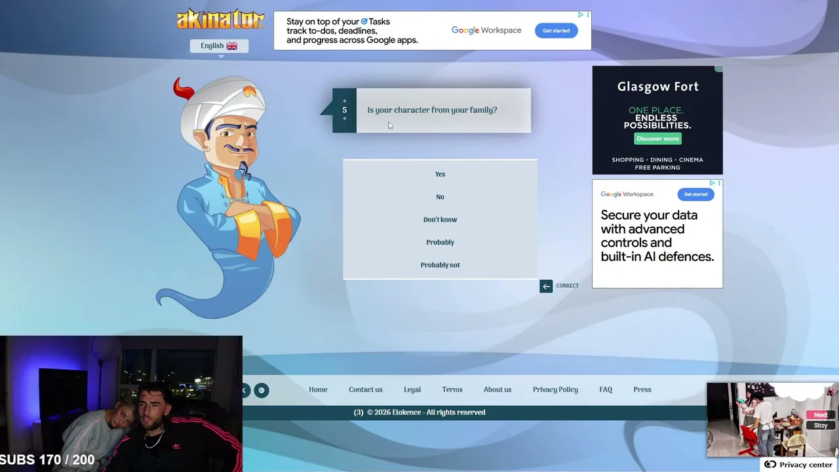Image resolution: width=839 pixels, height=472 pixels.
Task: Click the Akinator logo
Action: click(220, 20)
